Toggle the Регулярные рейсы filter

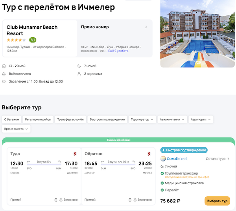[x=37, y=119]
